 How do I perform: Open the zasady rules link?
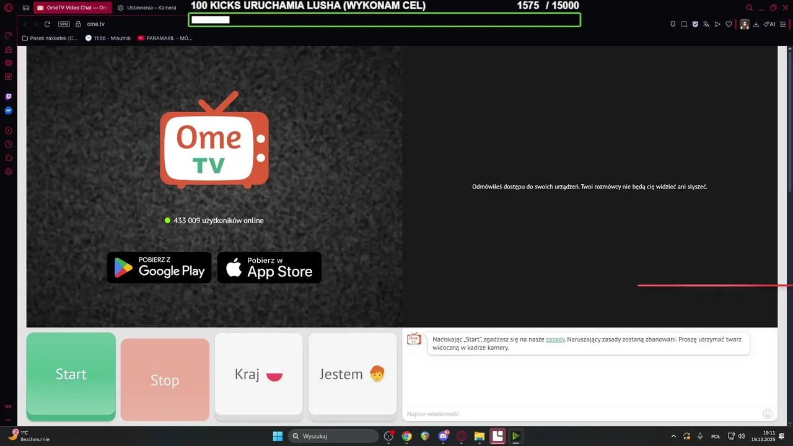pyautogui.click(x=555, y=339)
